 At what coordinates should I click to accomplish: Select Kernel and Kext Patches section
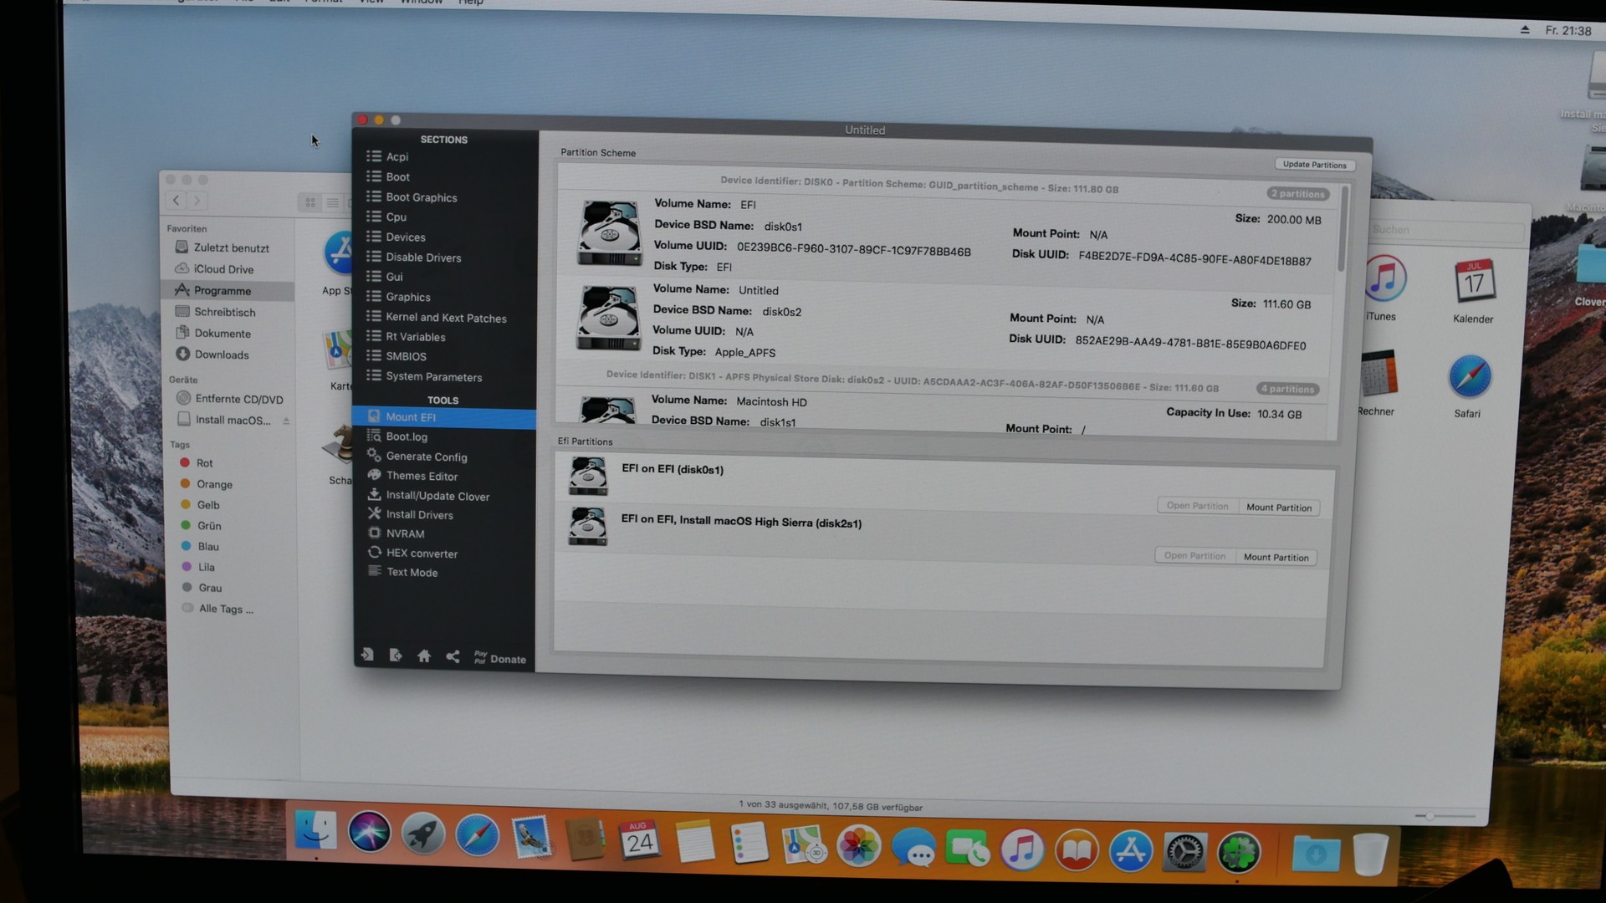445,319
